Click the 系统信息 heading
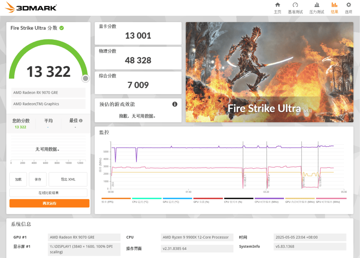 (21, 224)
